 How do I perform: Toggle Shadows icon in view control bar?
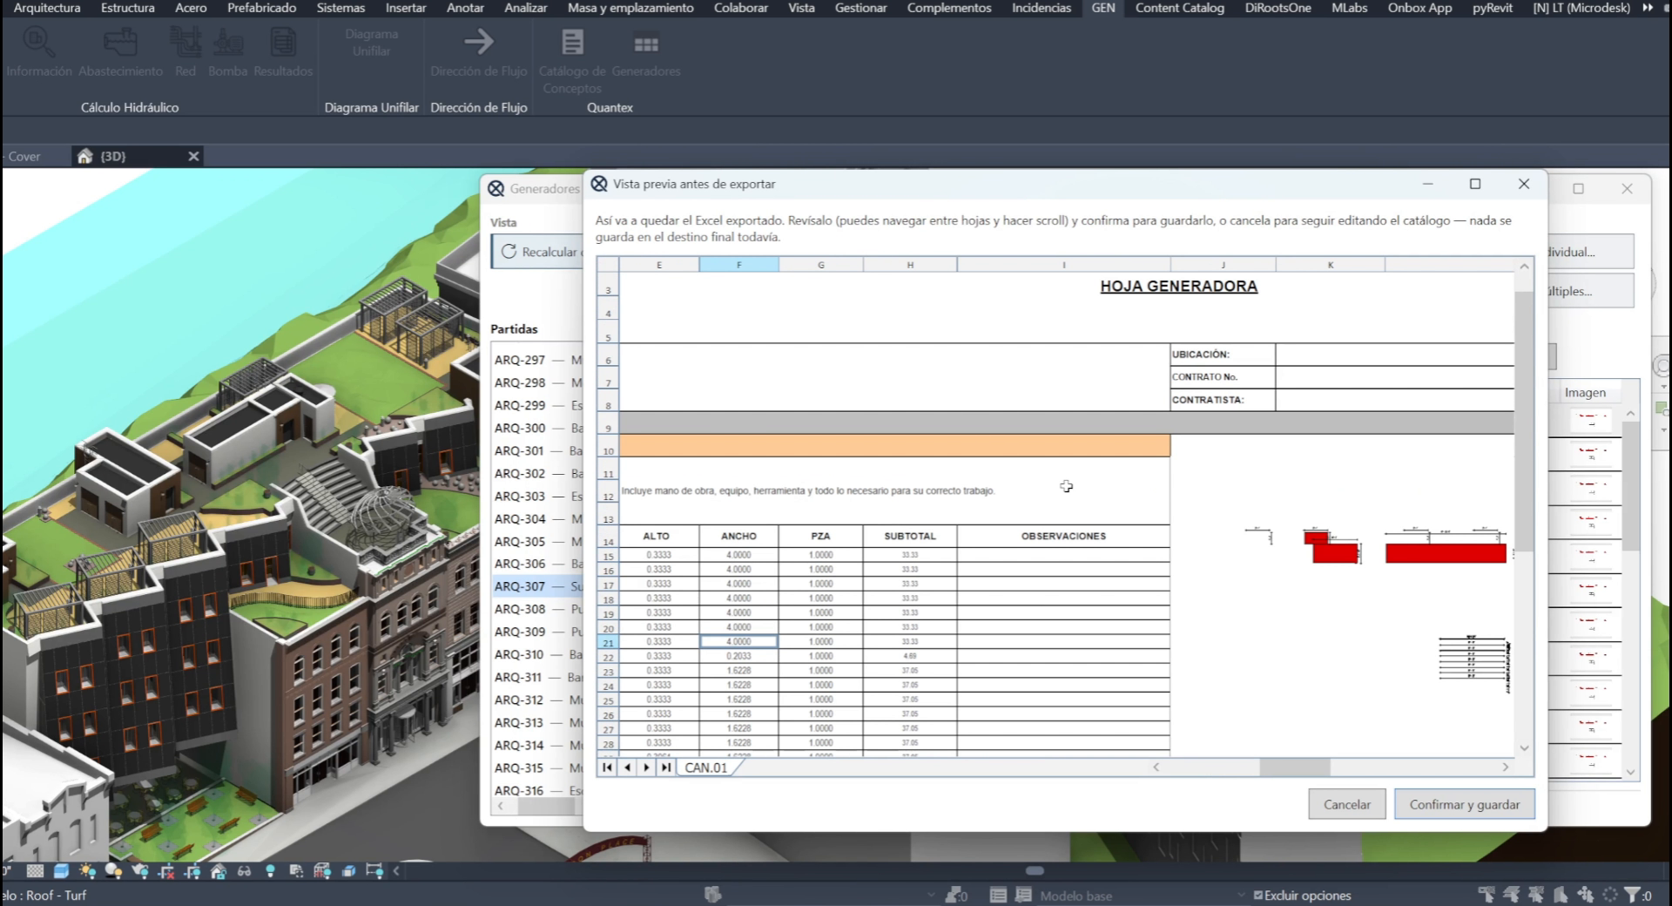[113, 870]
